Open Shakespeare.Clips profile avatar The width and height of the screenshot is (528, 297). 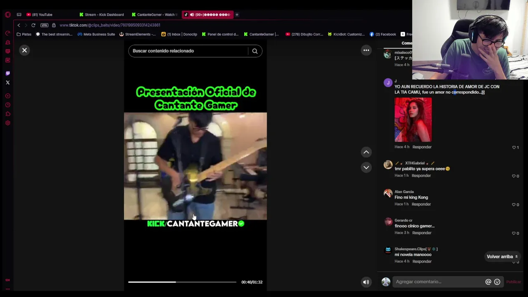(x=388, y=251)
